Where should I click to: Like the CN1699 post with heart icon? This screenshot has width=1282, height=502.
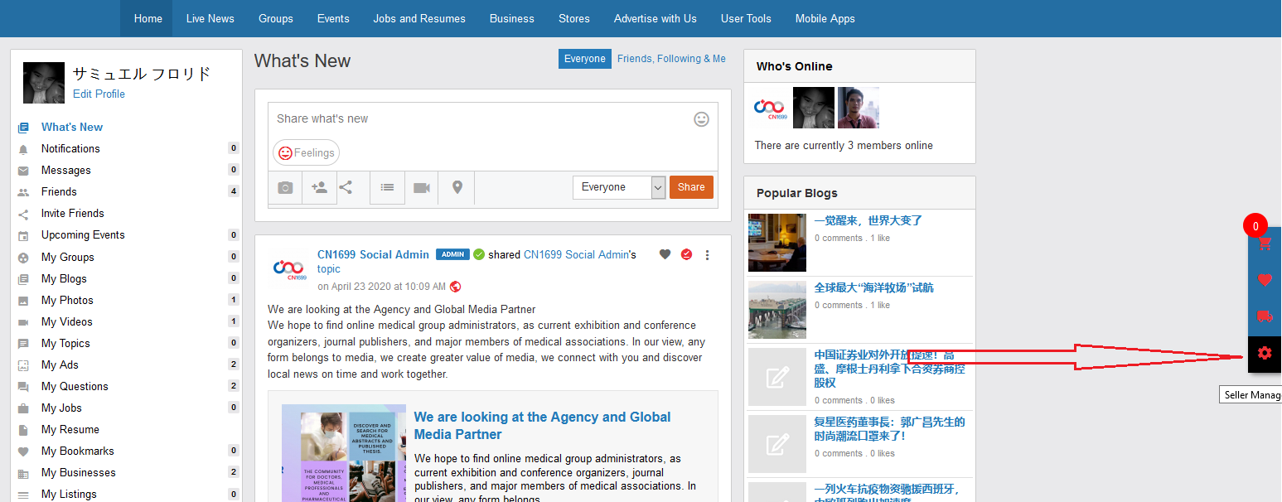click(665, 254)
